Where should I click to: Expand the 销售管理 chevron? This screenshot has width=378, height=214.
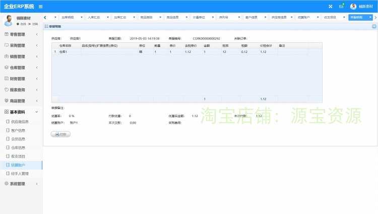pyautogui.click(x=37, y=57)
